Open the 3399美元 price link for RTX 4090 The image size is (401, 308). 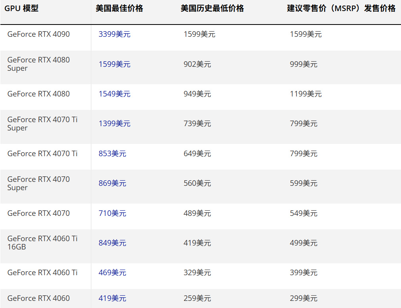point(114,34)
